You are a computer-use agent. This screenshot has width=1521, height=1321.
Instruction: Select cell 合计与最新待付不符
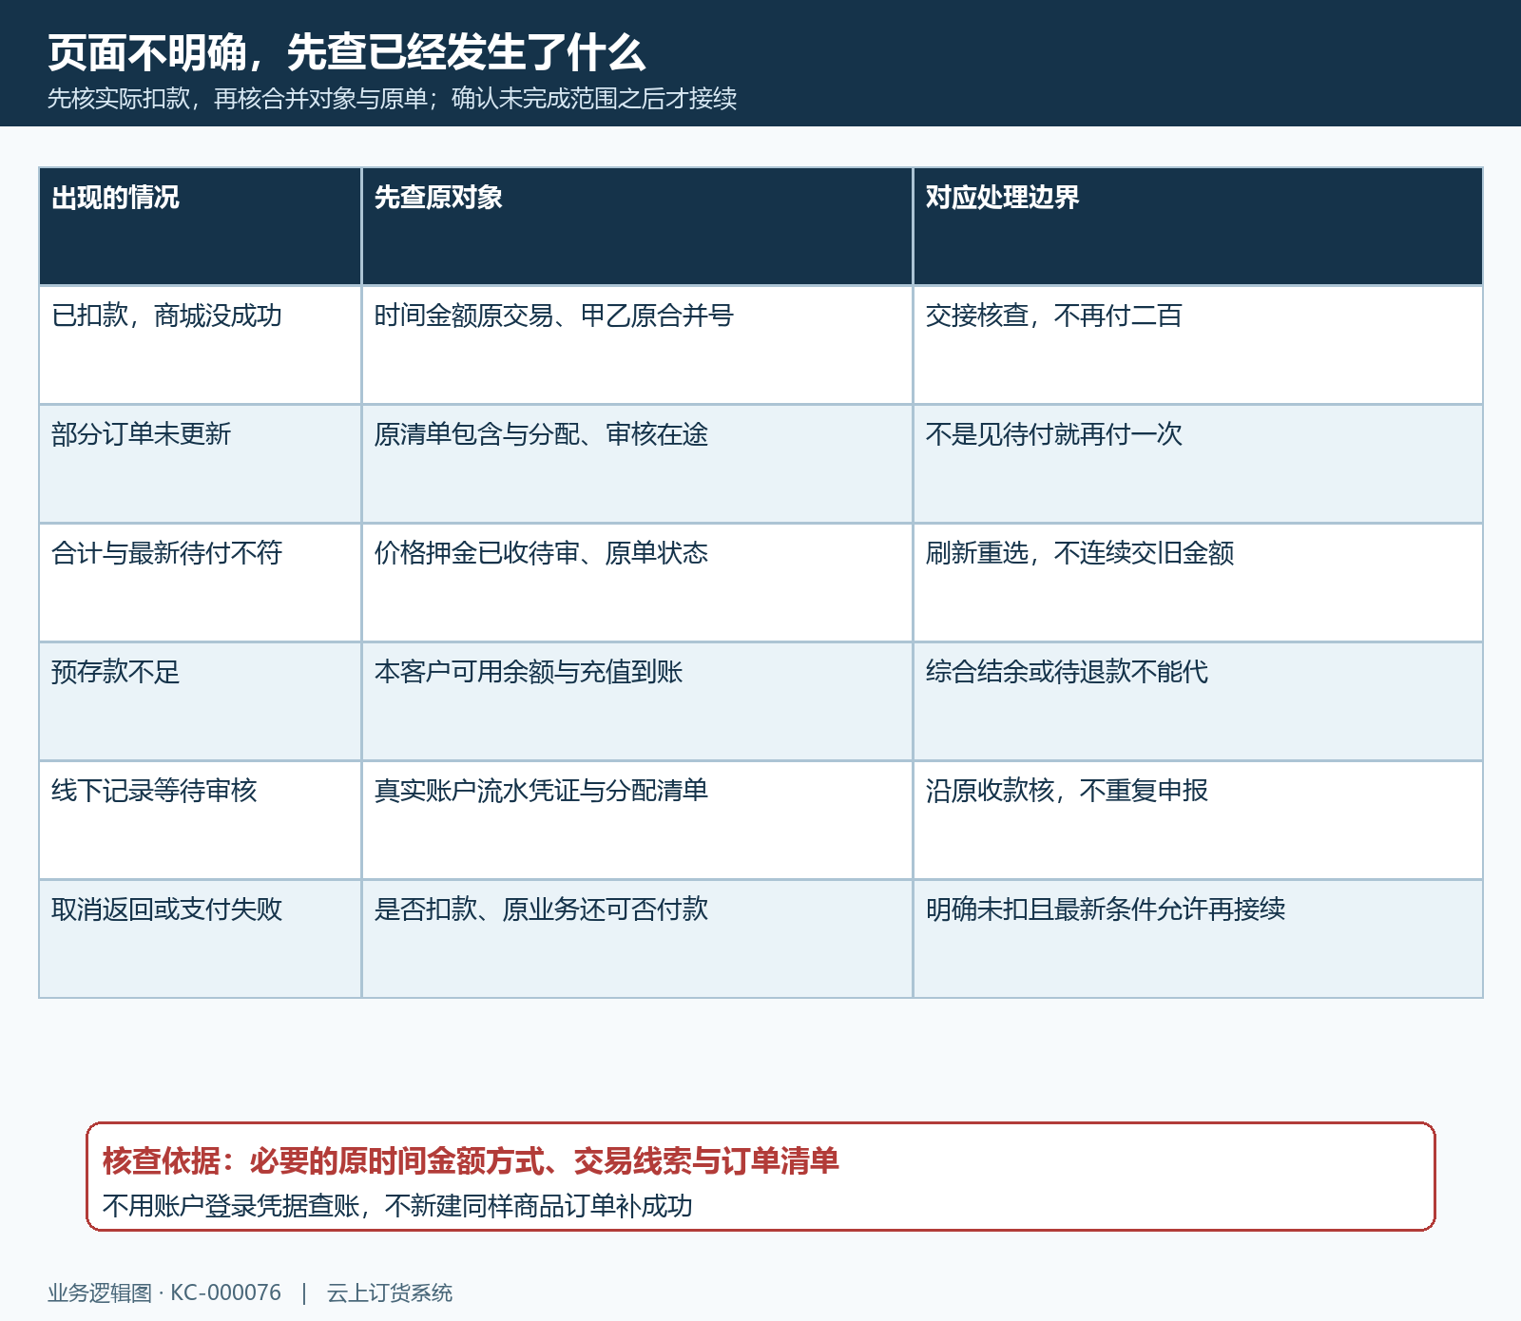coord(200,583)
